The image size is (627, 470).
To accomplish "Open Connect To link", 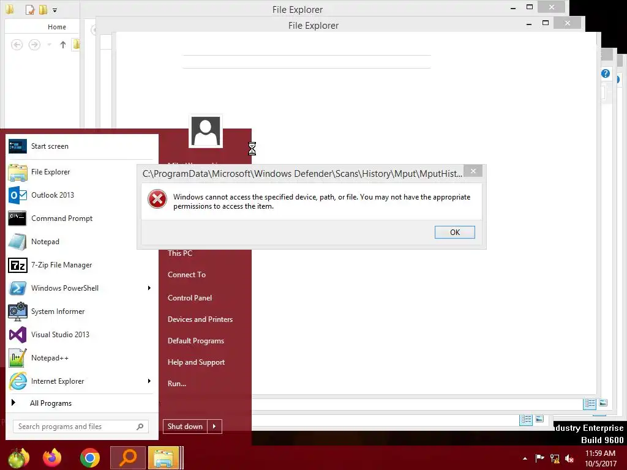I will tap(187, 275).
